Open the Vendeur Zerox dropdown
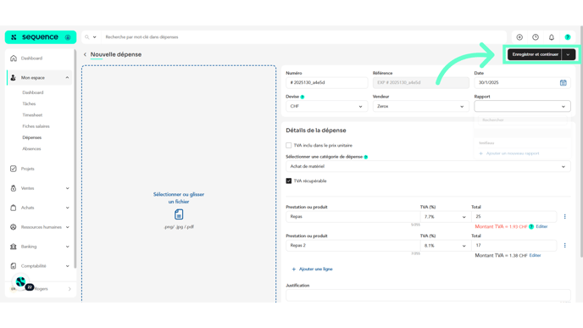 point(421,106)
